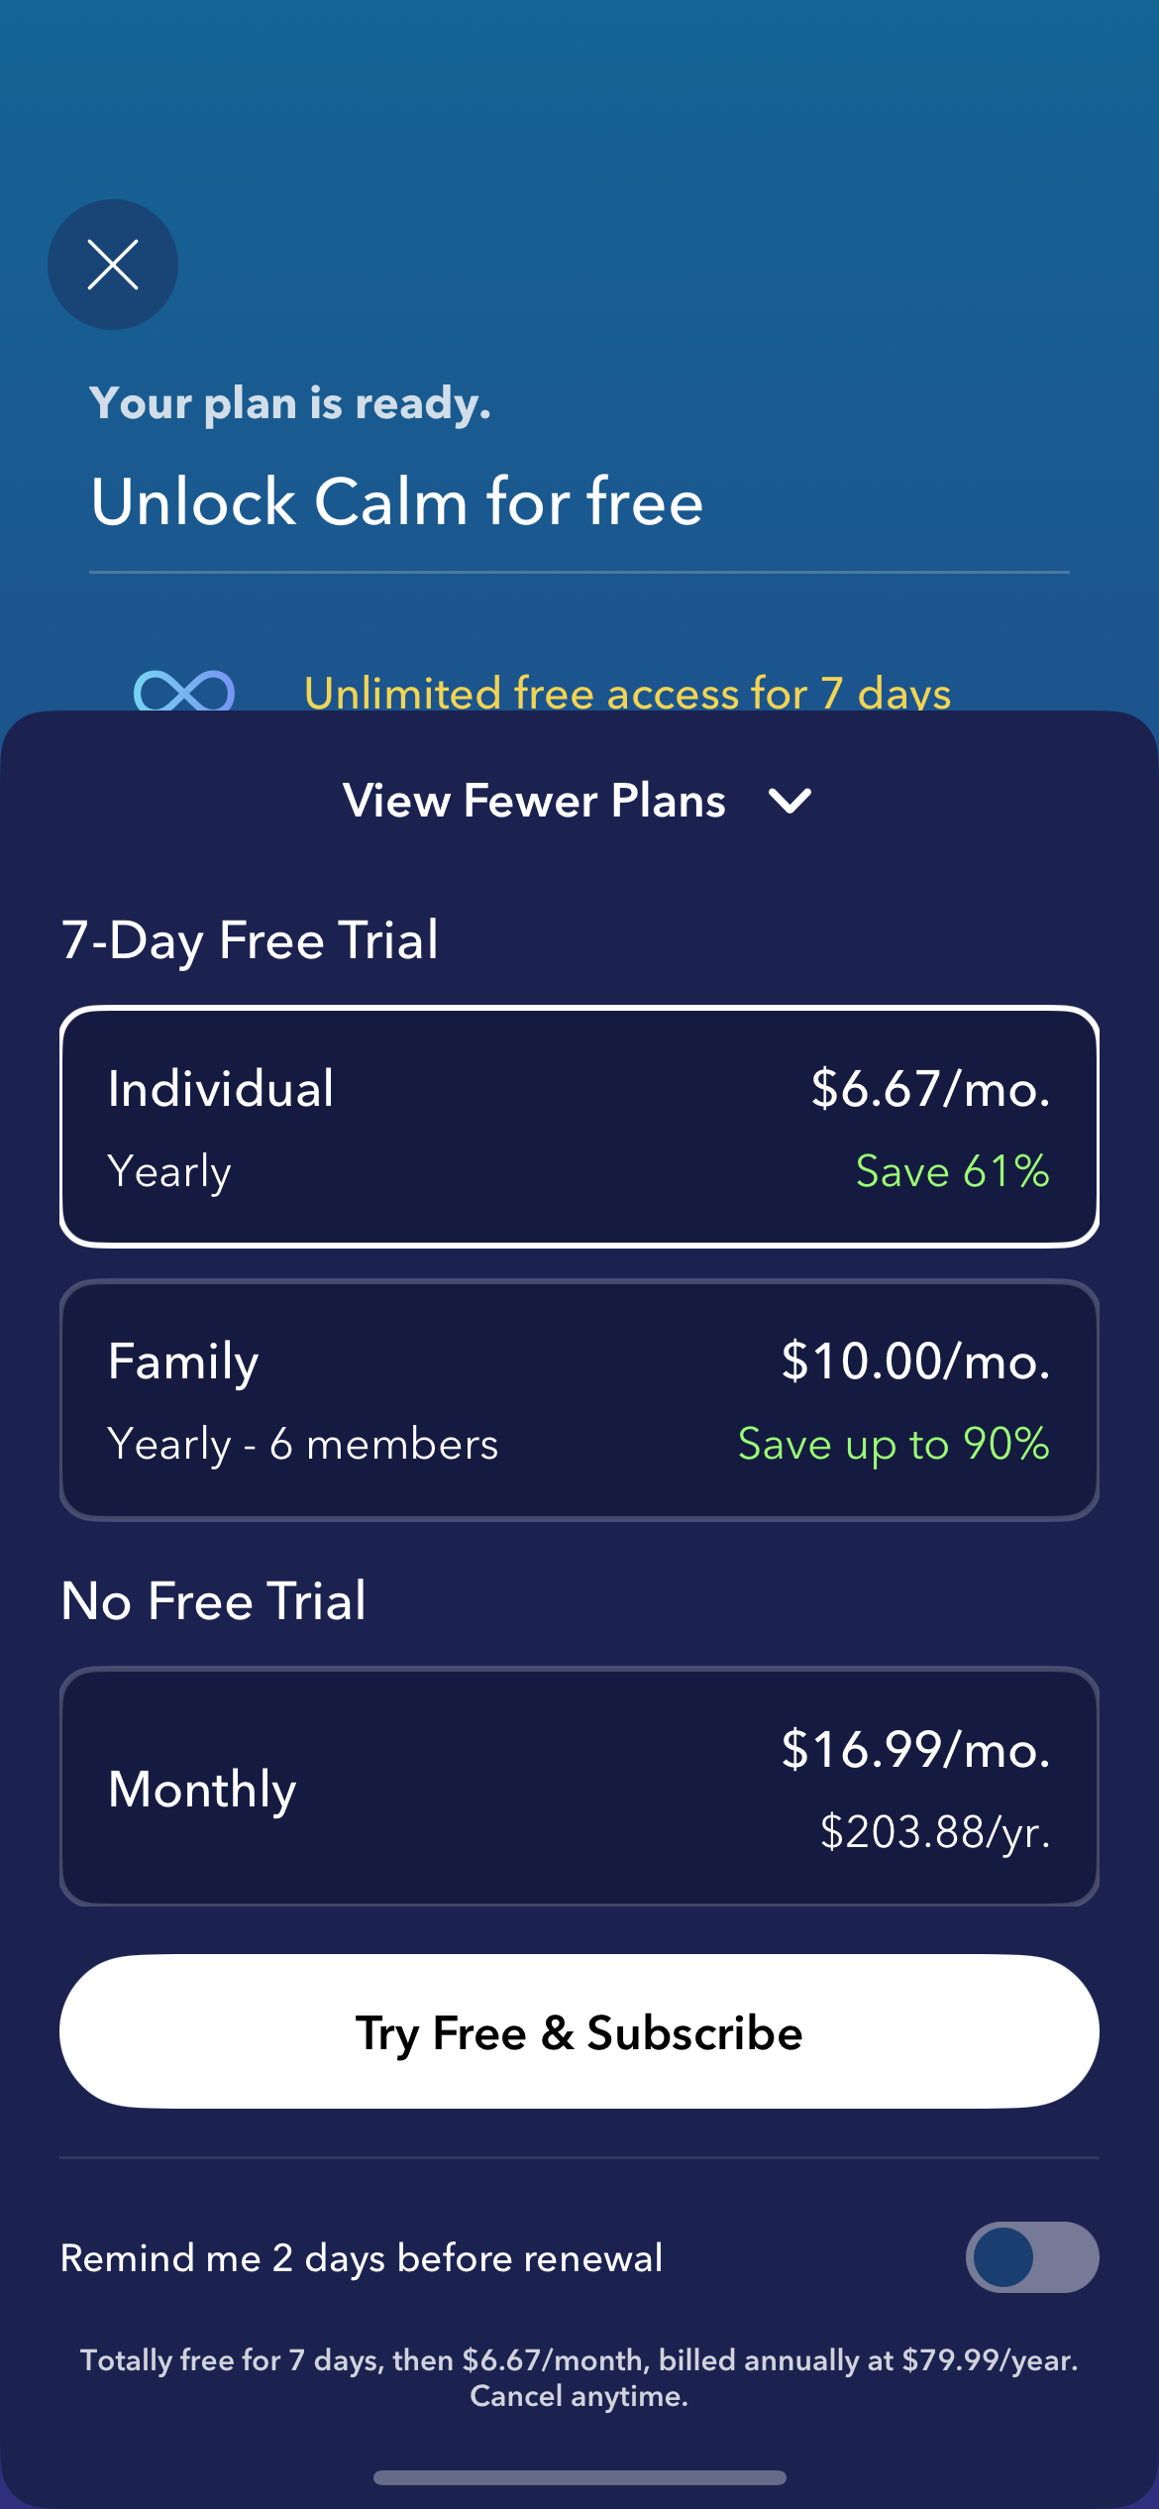This screenshot has width=1159, height=2509.
Task: Collapse plans using the down chevron
Action: pos(790,801)
